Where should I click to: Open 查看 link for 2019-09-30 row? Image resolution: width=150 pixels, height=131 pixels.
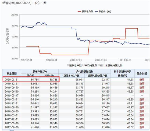[142, 87]
